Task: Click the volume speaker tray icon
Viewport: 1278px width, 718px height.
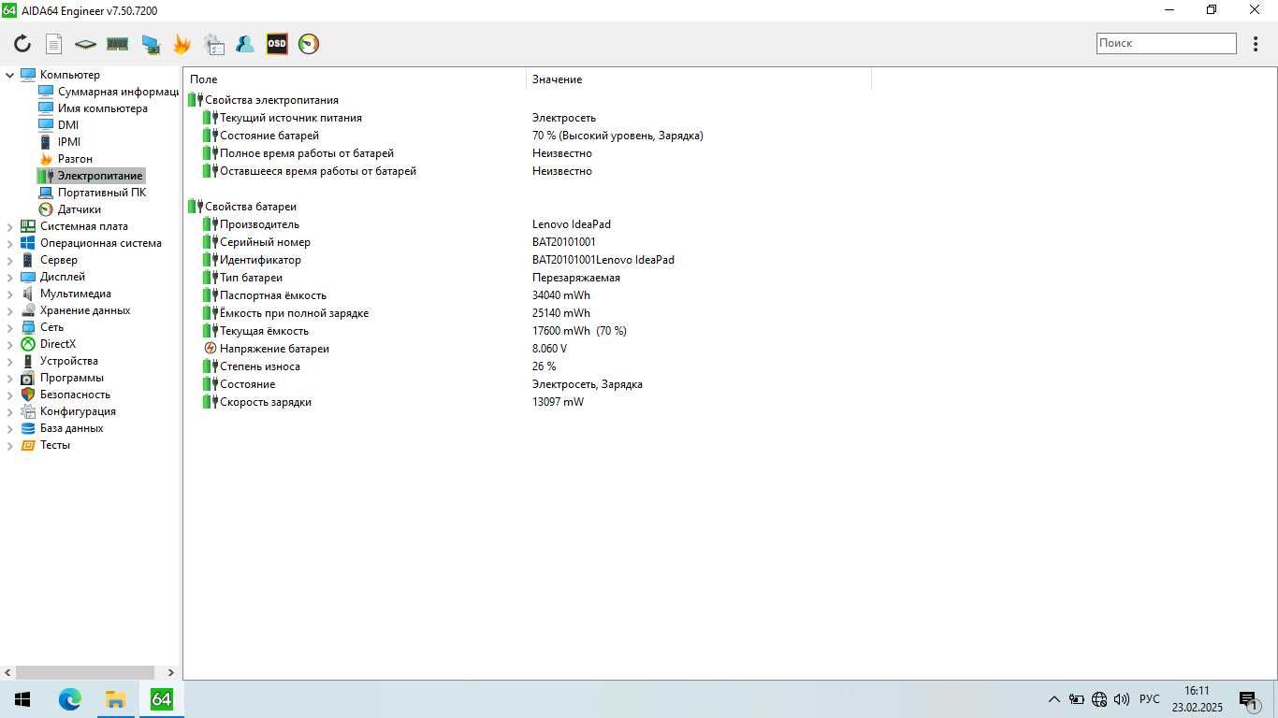Action: [x=1122, y=699]
